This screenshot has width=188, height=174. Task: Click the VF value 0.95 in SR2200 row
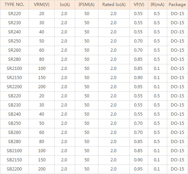click(x=139, y=87)
